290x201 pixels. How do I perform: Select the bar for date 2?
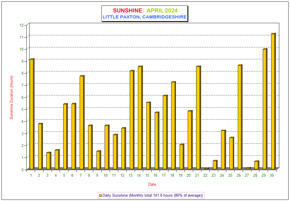(41, 146)
